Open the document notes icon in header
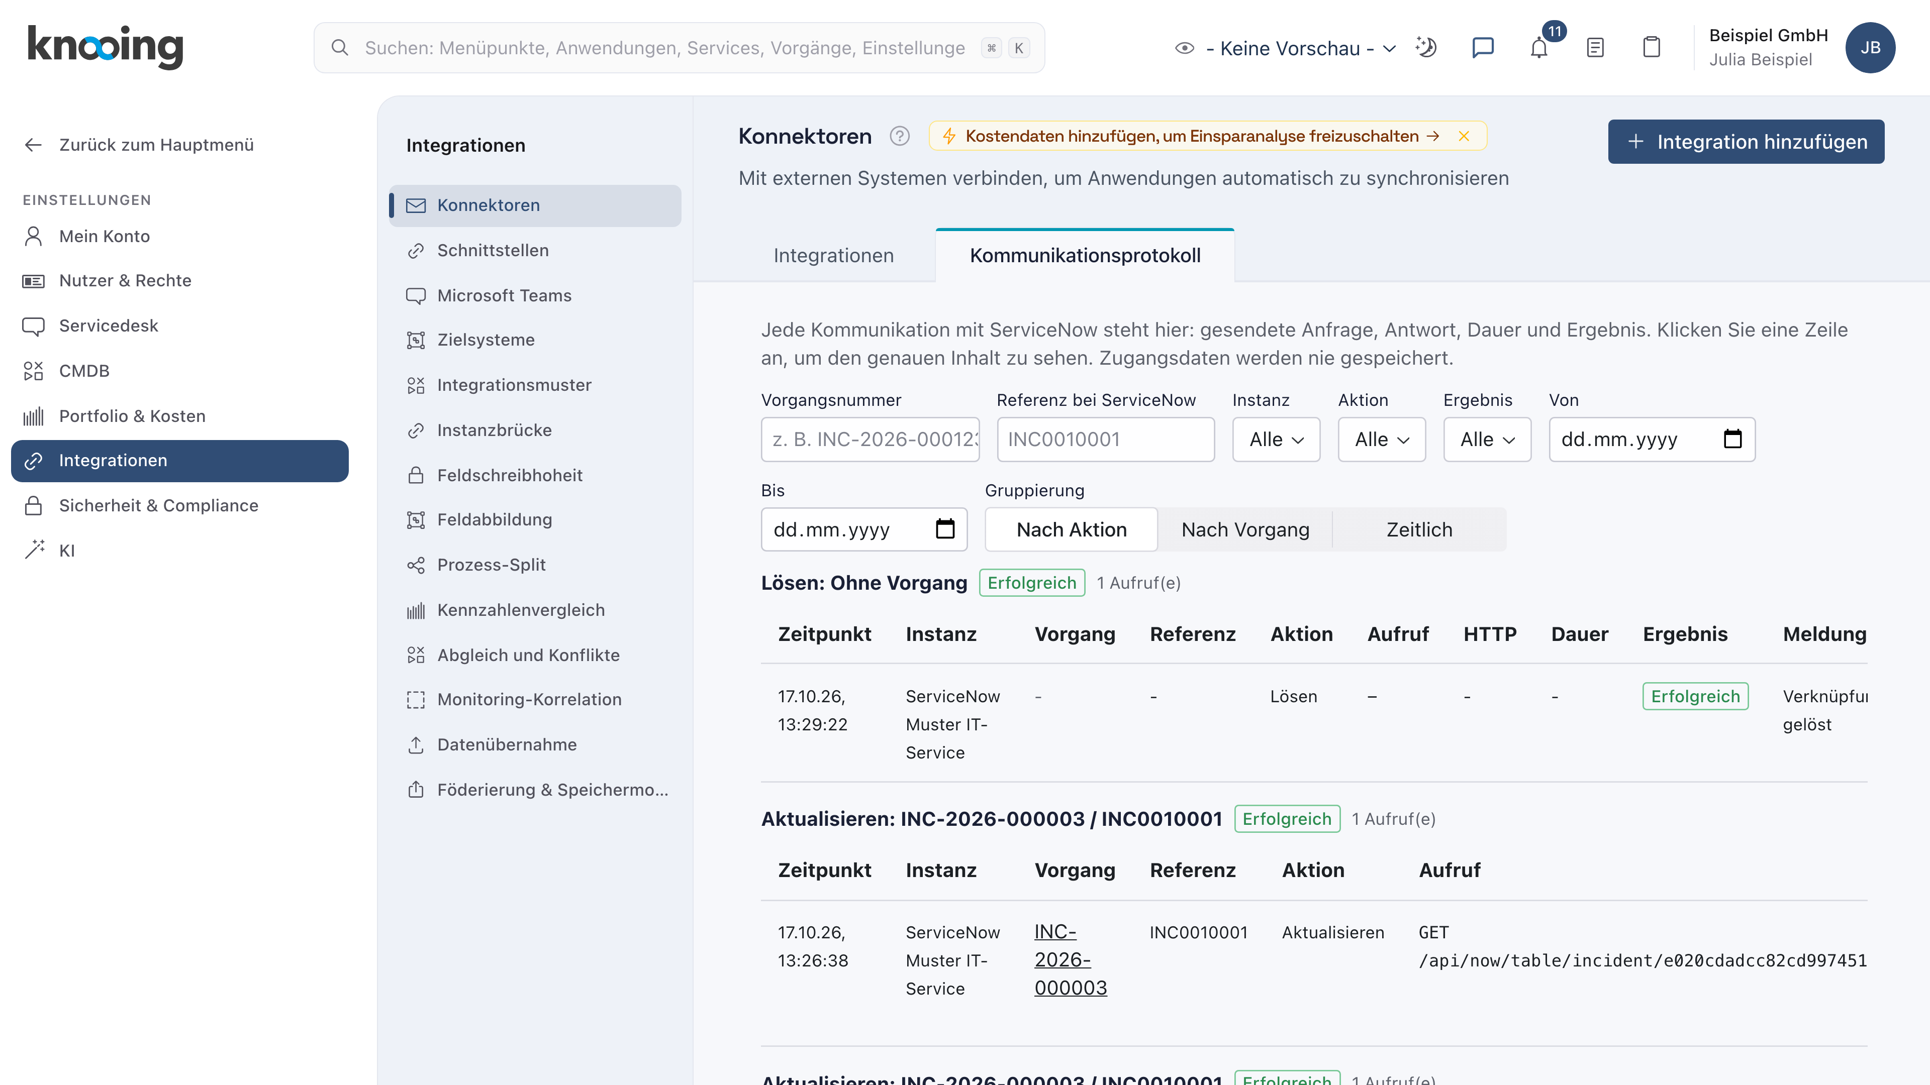The image size is (1930, 1085). [x=1595, y=48]
